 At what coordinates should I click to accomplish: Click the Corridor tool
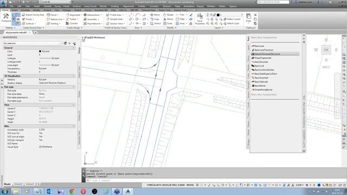[x=72, y=23]
